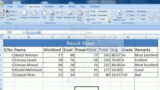The height and width of the screenshot is (90, 160).
Task: Click the Undo arrow in quick access
Action: (3, 27)
